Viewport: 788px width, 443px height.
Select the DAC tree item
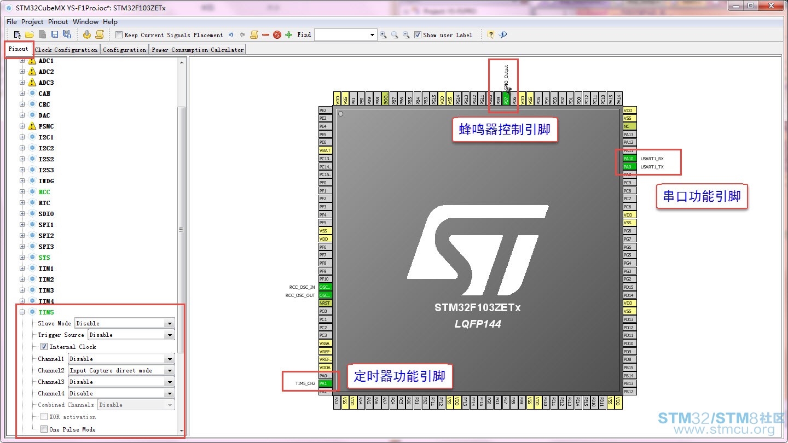pos(44,115)
